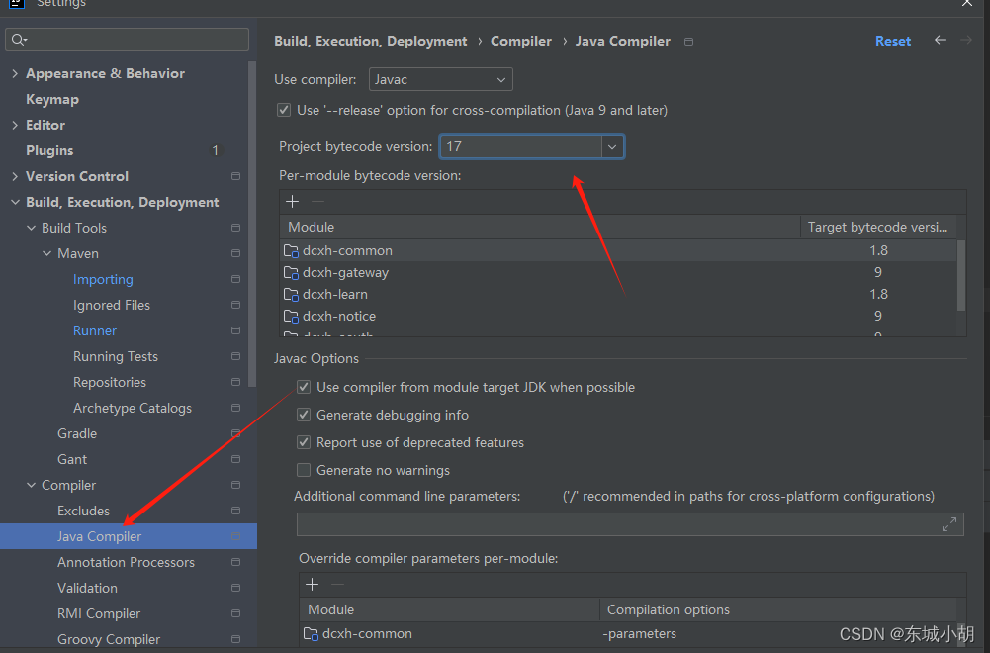Click into the Settings search field
The height and width of the screenshot is (653, 990).
tap(127, 39)
